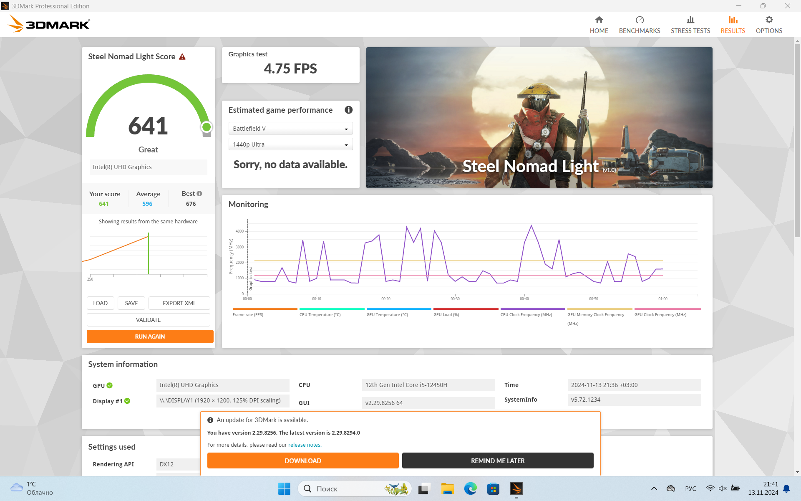Click green checkmark next to Display #1

127,401
